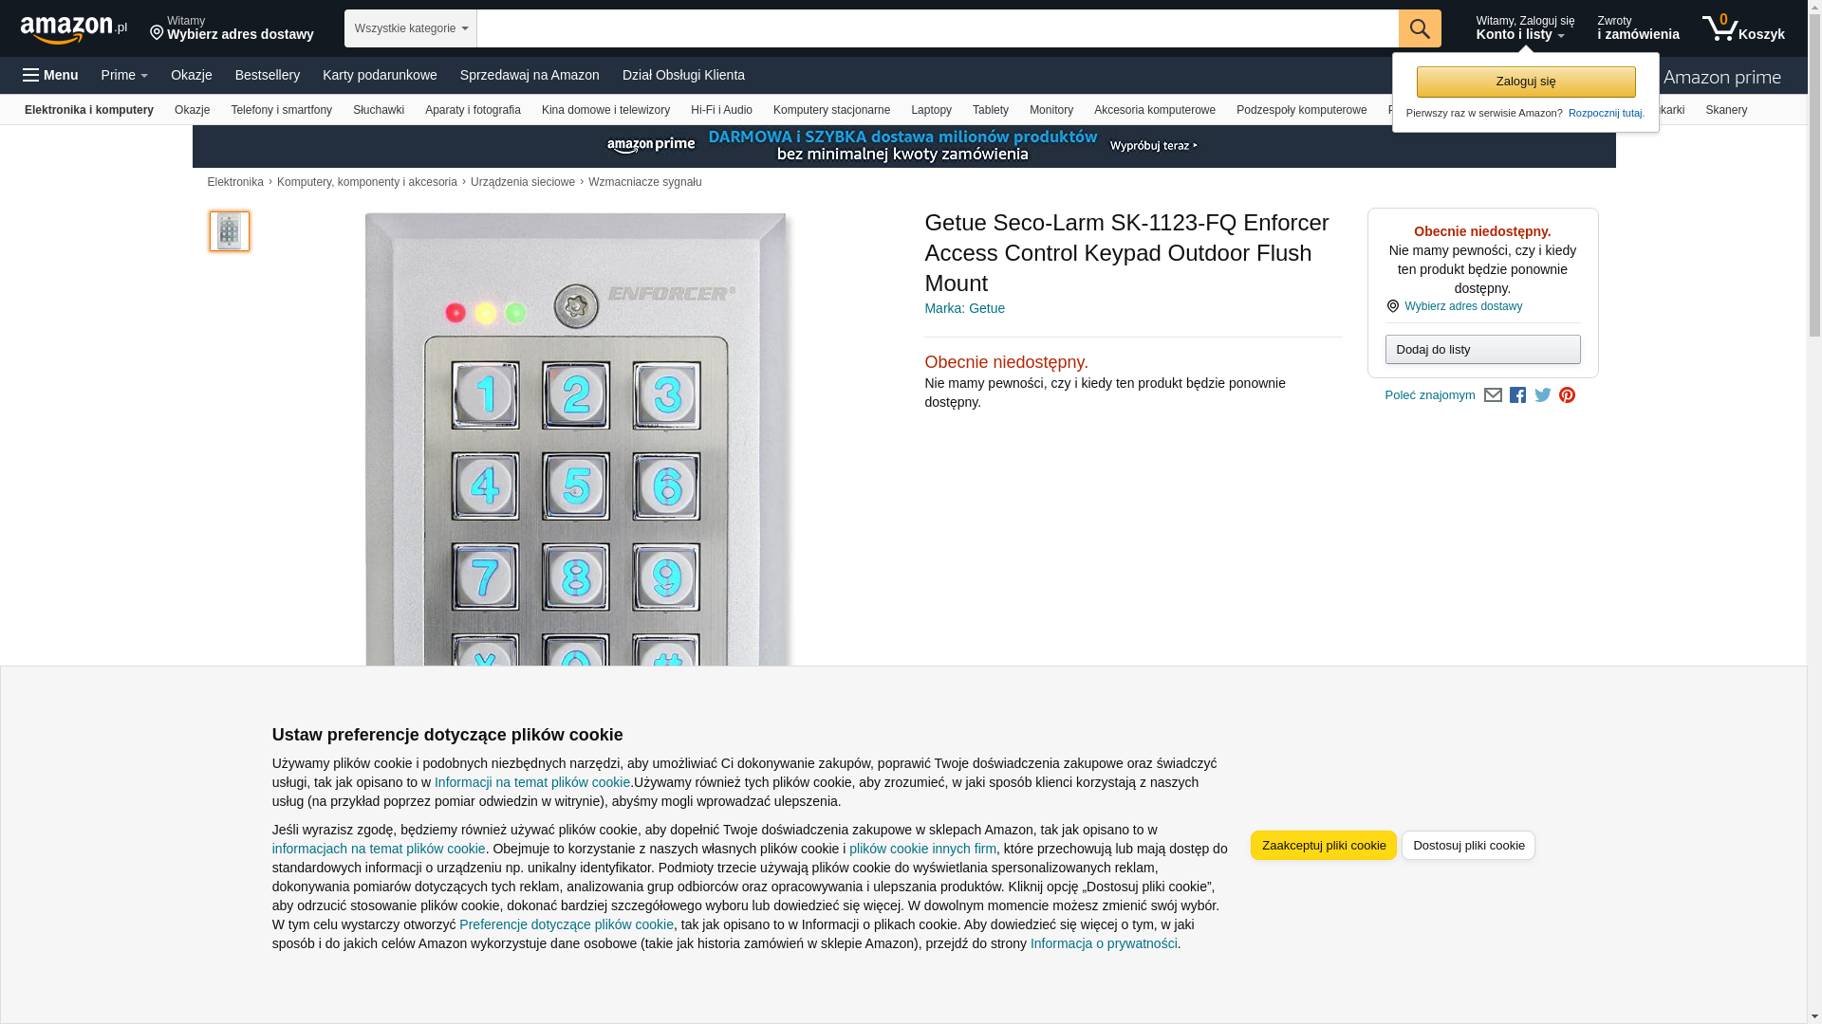Screen dimensions: 1822x1024
Task: Open the hamburger Menu icon
Action: [x=50, y=75]
